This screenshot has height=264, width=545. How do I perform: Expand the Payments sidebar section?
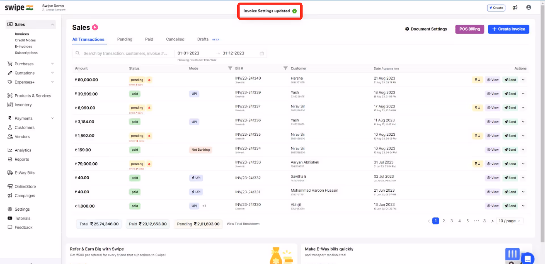tap(53, 118)
